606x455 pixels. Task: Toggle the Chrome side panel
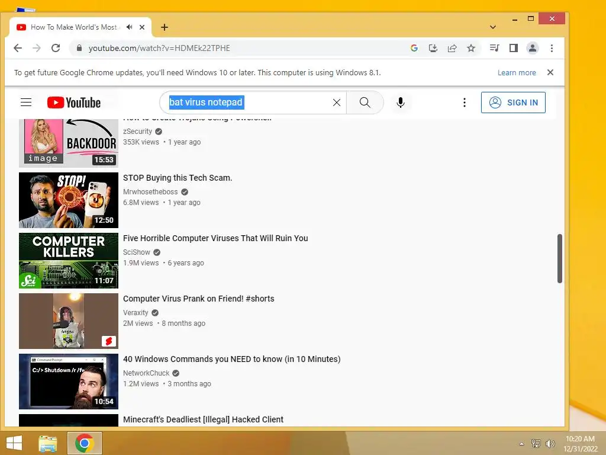pyautogui.click(x=513, y=48)
